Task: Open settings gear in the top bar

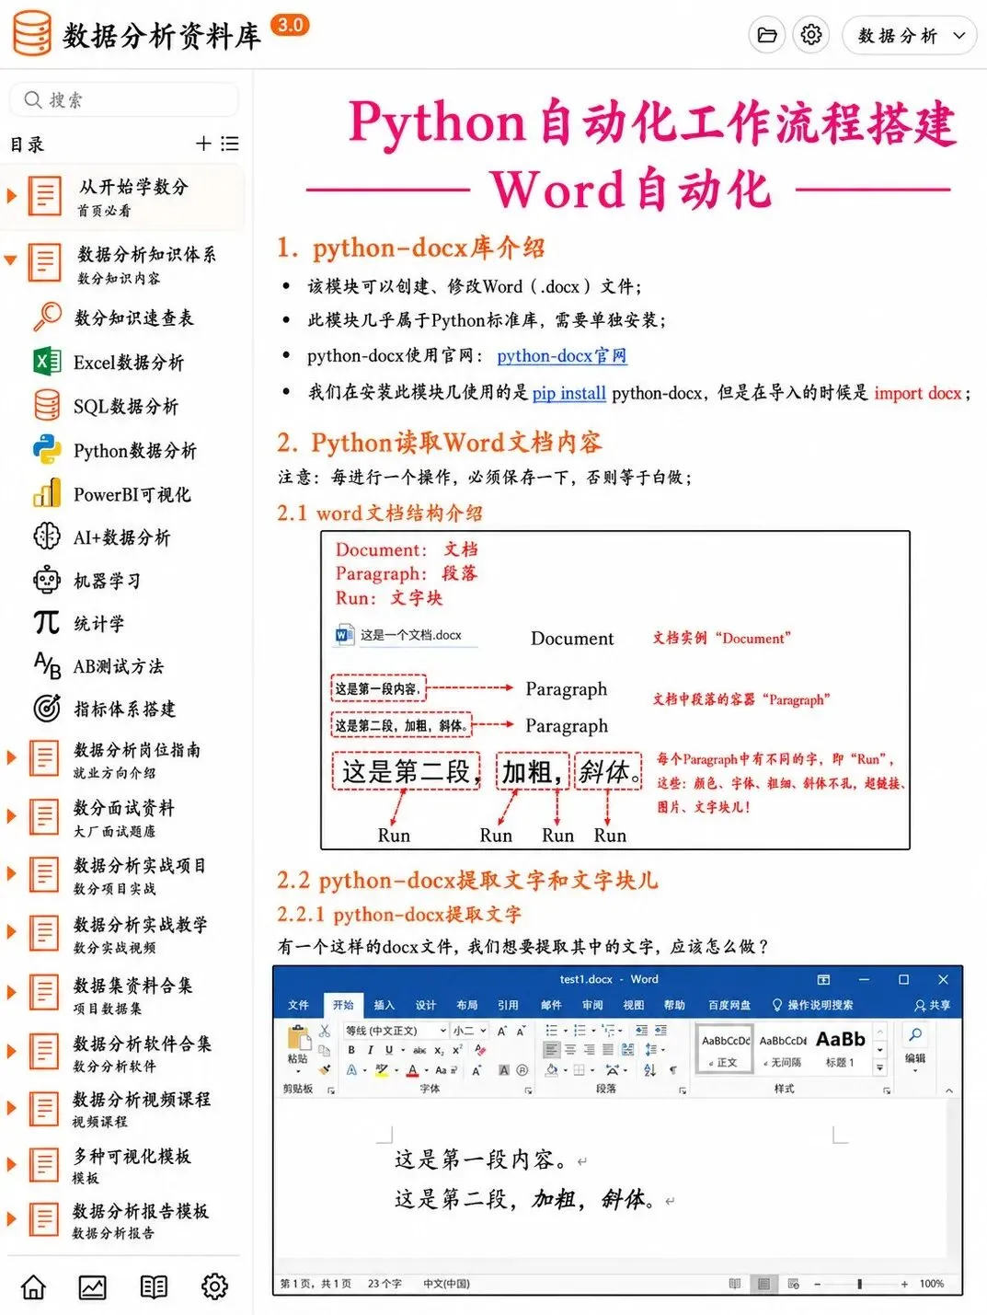Action: 811,35
